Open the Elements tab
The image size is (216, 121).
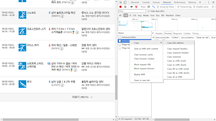coord(135,2)
